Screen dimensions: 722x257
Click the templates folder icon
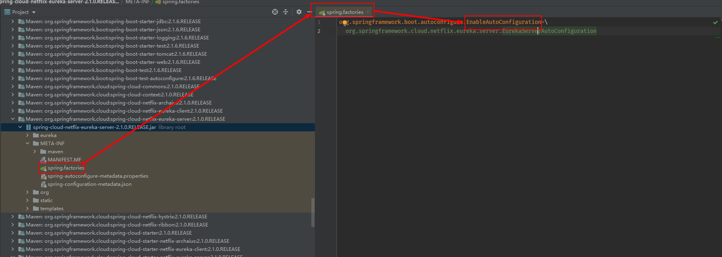tap(36, 209)
